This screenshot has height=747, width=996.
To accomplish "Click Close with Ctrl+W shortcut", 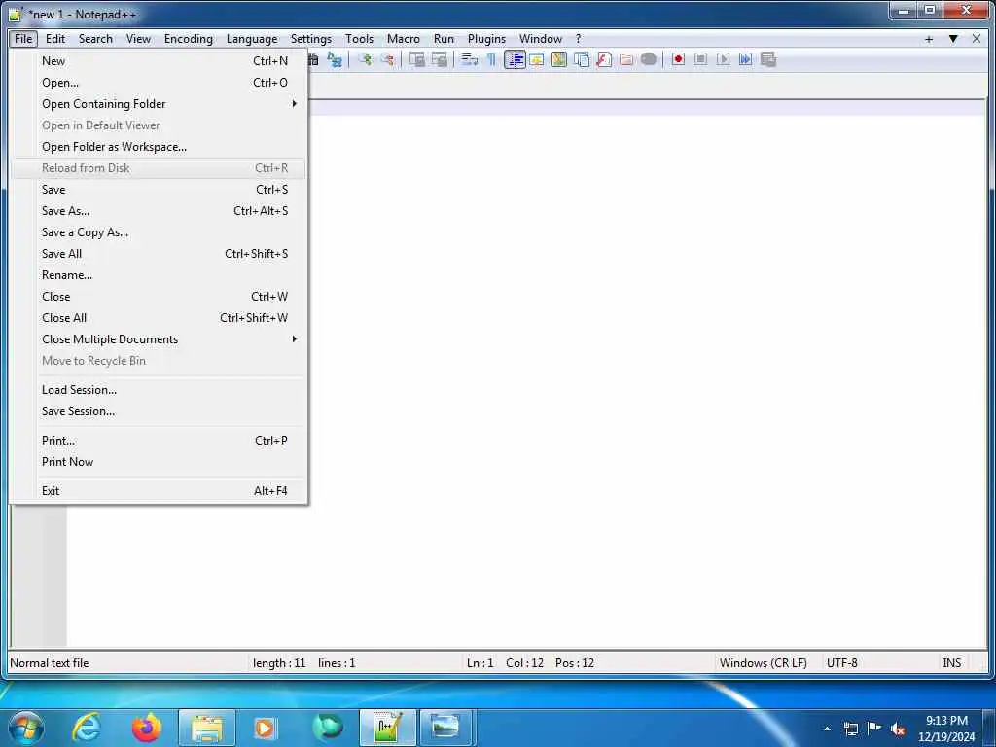I will point(159,297).
